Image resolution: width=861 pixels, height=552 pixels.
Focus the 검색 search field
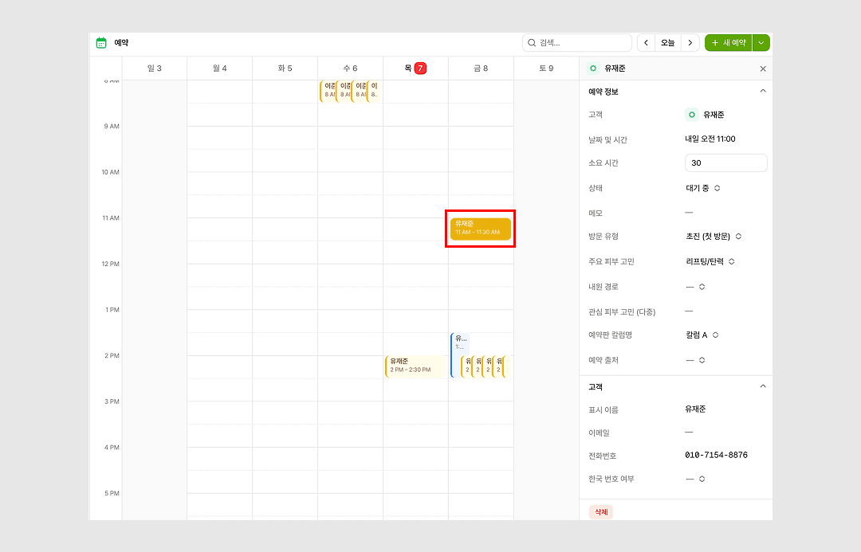(x=576, y=43)
